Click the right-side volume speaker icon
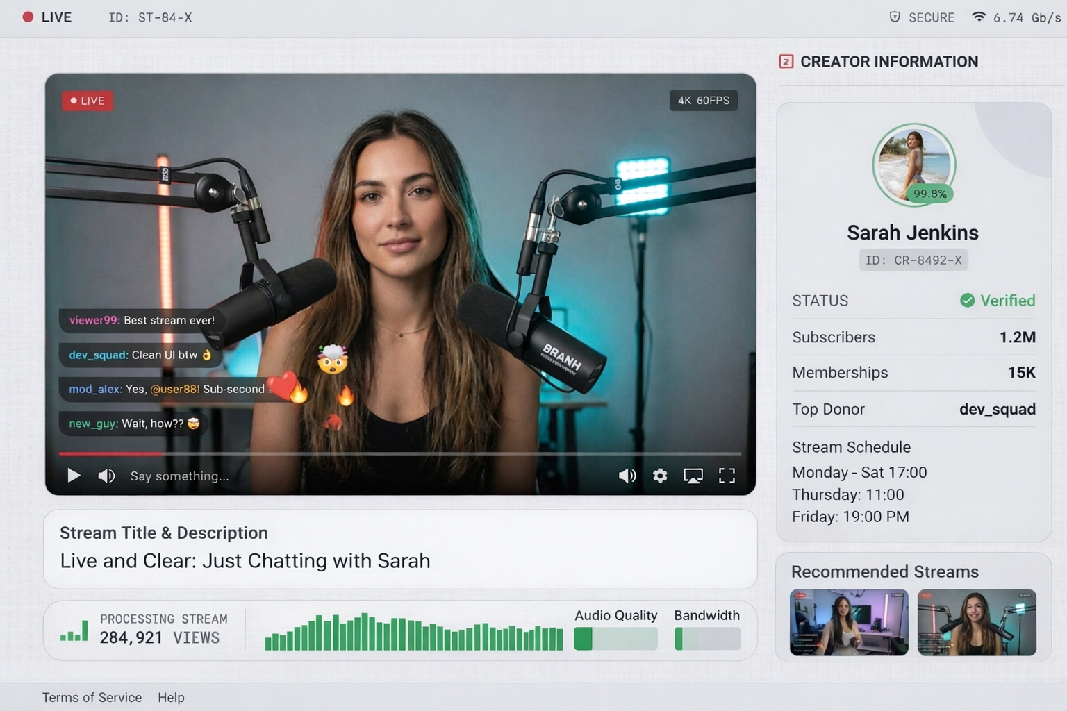This screenshot has height=711, width=1067. coord(627,476)
